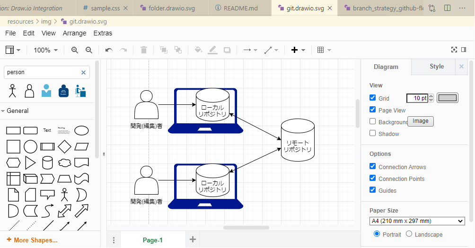This screenshot has width=475, height=248.
Task: Click the More Shapes link
Action: click(32, 240)
